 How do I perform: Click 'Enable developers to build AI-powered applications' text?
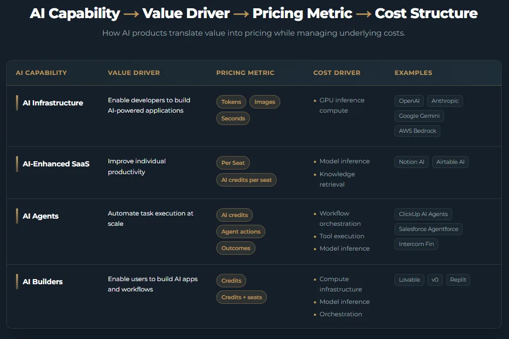pos(149,105)
